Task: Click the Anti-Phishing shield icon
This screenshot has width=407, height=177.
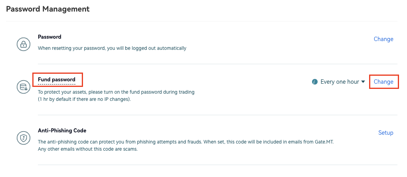Action: tap(24, 138)
